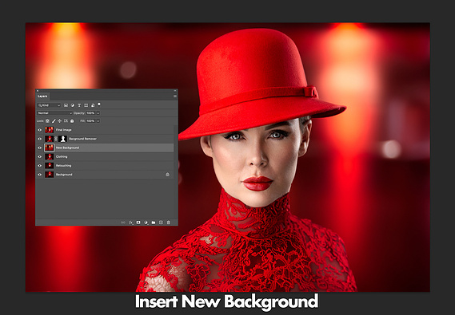This screenshot has height=315, width=455.
Task: Expand the Opacity value dropdown arrow
Action: (x=98, y=113)
